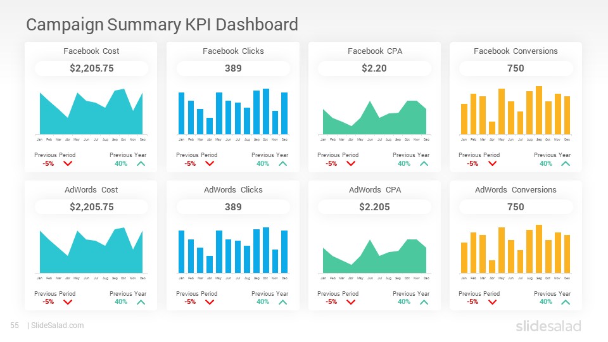Click slide number 55 in footer
Screen dimensions: 608x342
coord(15,326)
